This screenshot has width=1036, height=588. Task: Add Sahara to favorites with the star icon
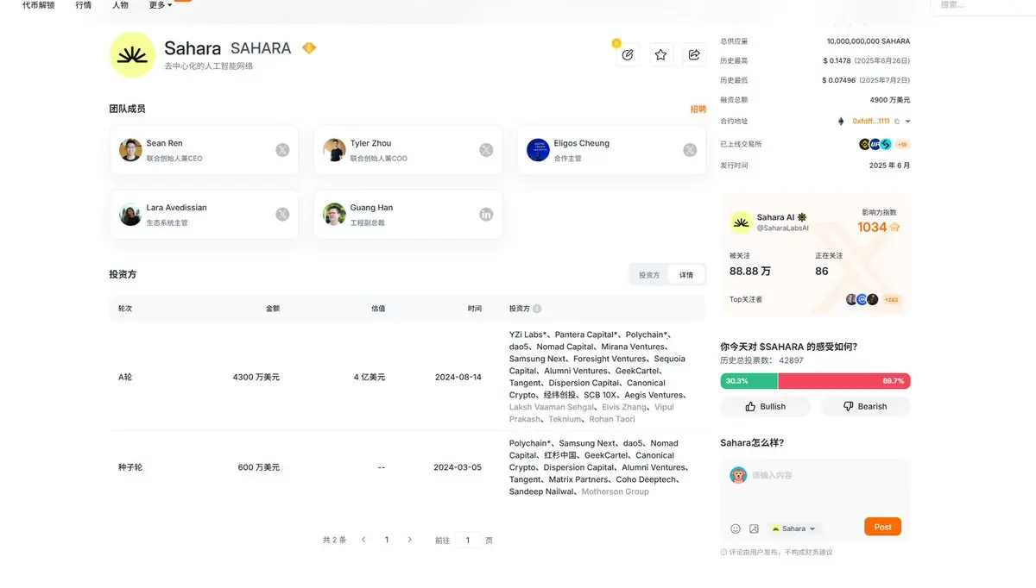tap(660, 54)
